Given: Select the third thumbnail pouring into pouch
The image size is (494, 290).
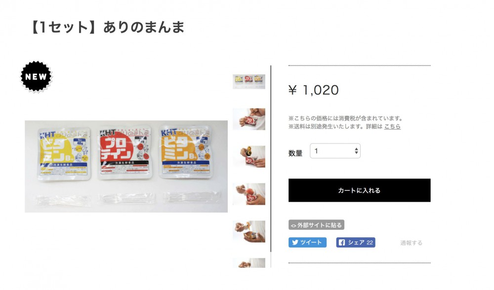Looking at the screenshot, I should point(249,157).
